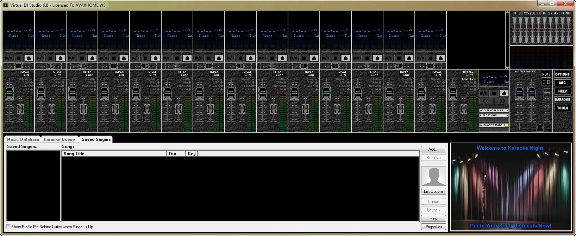Screen dimensions: 576x236
Task: Open the OPTIONS menu
Action: [562, 74]
